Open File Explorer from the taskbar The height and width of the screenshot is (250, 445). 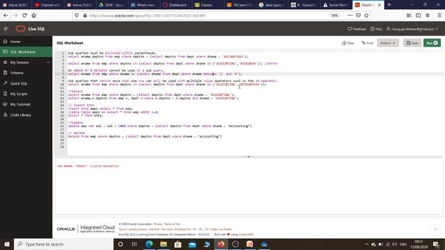tap(163, 244)
